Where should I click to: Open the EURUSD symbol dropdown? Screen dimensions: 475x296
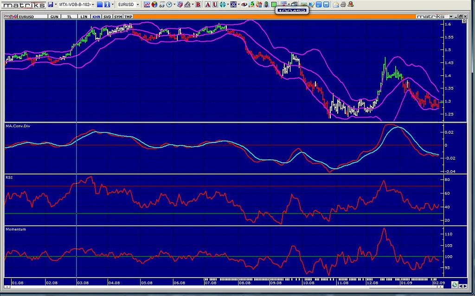(138, 5)
